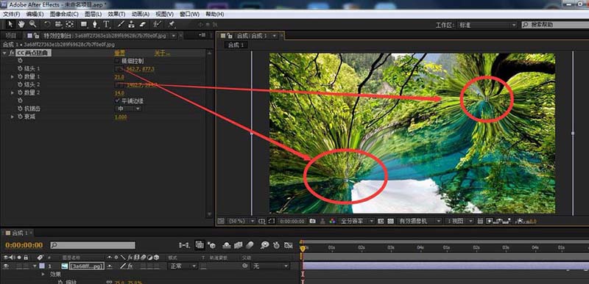Open the 图像合成(C) menu

click(x=64, y=14)
